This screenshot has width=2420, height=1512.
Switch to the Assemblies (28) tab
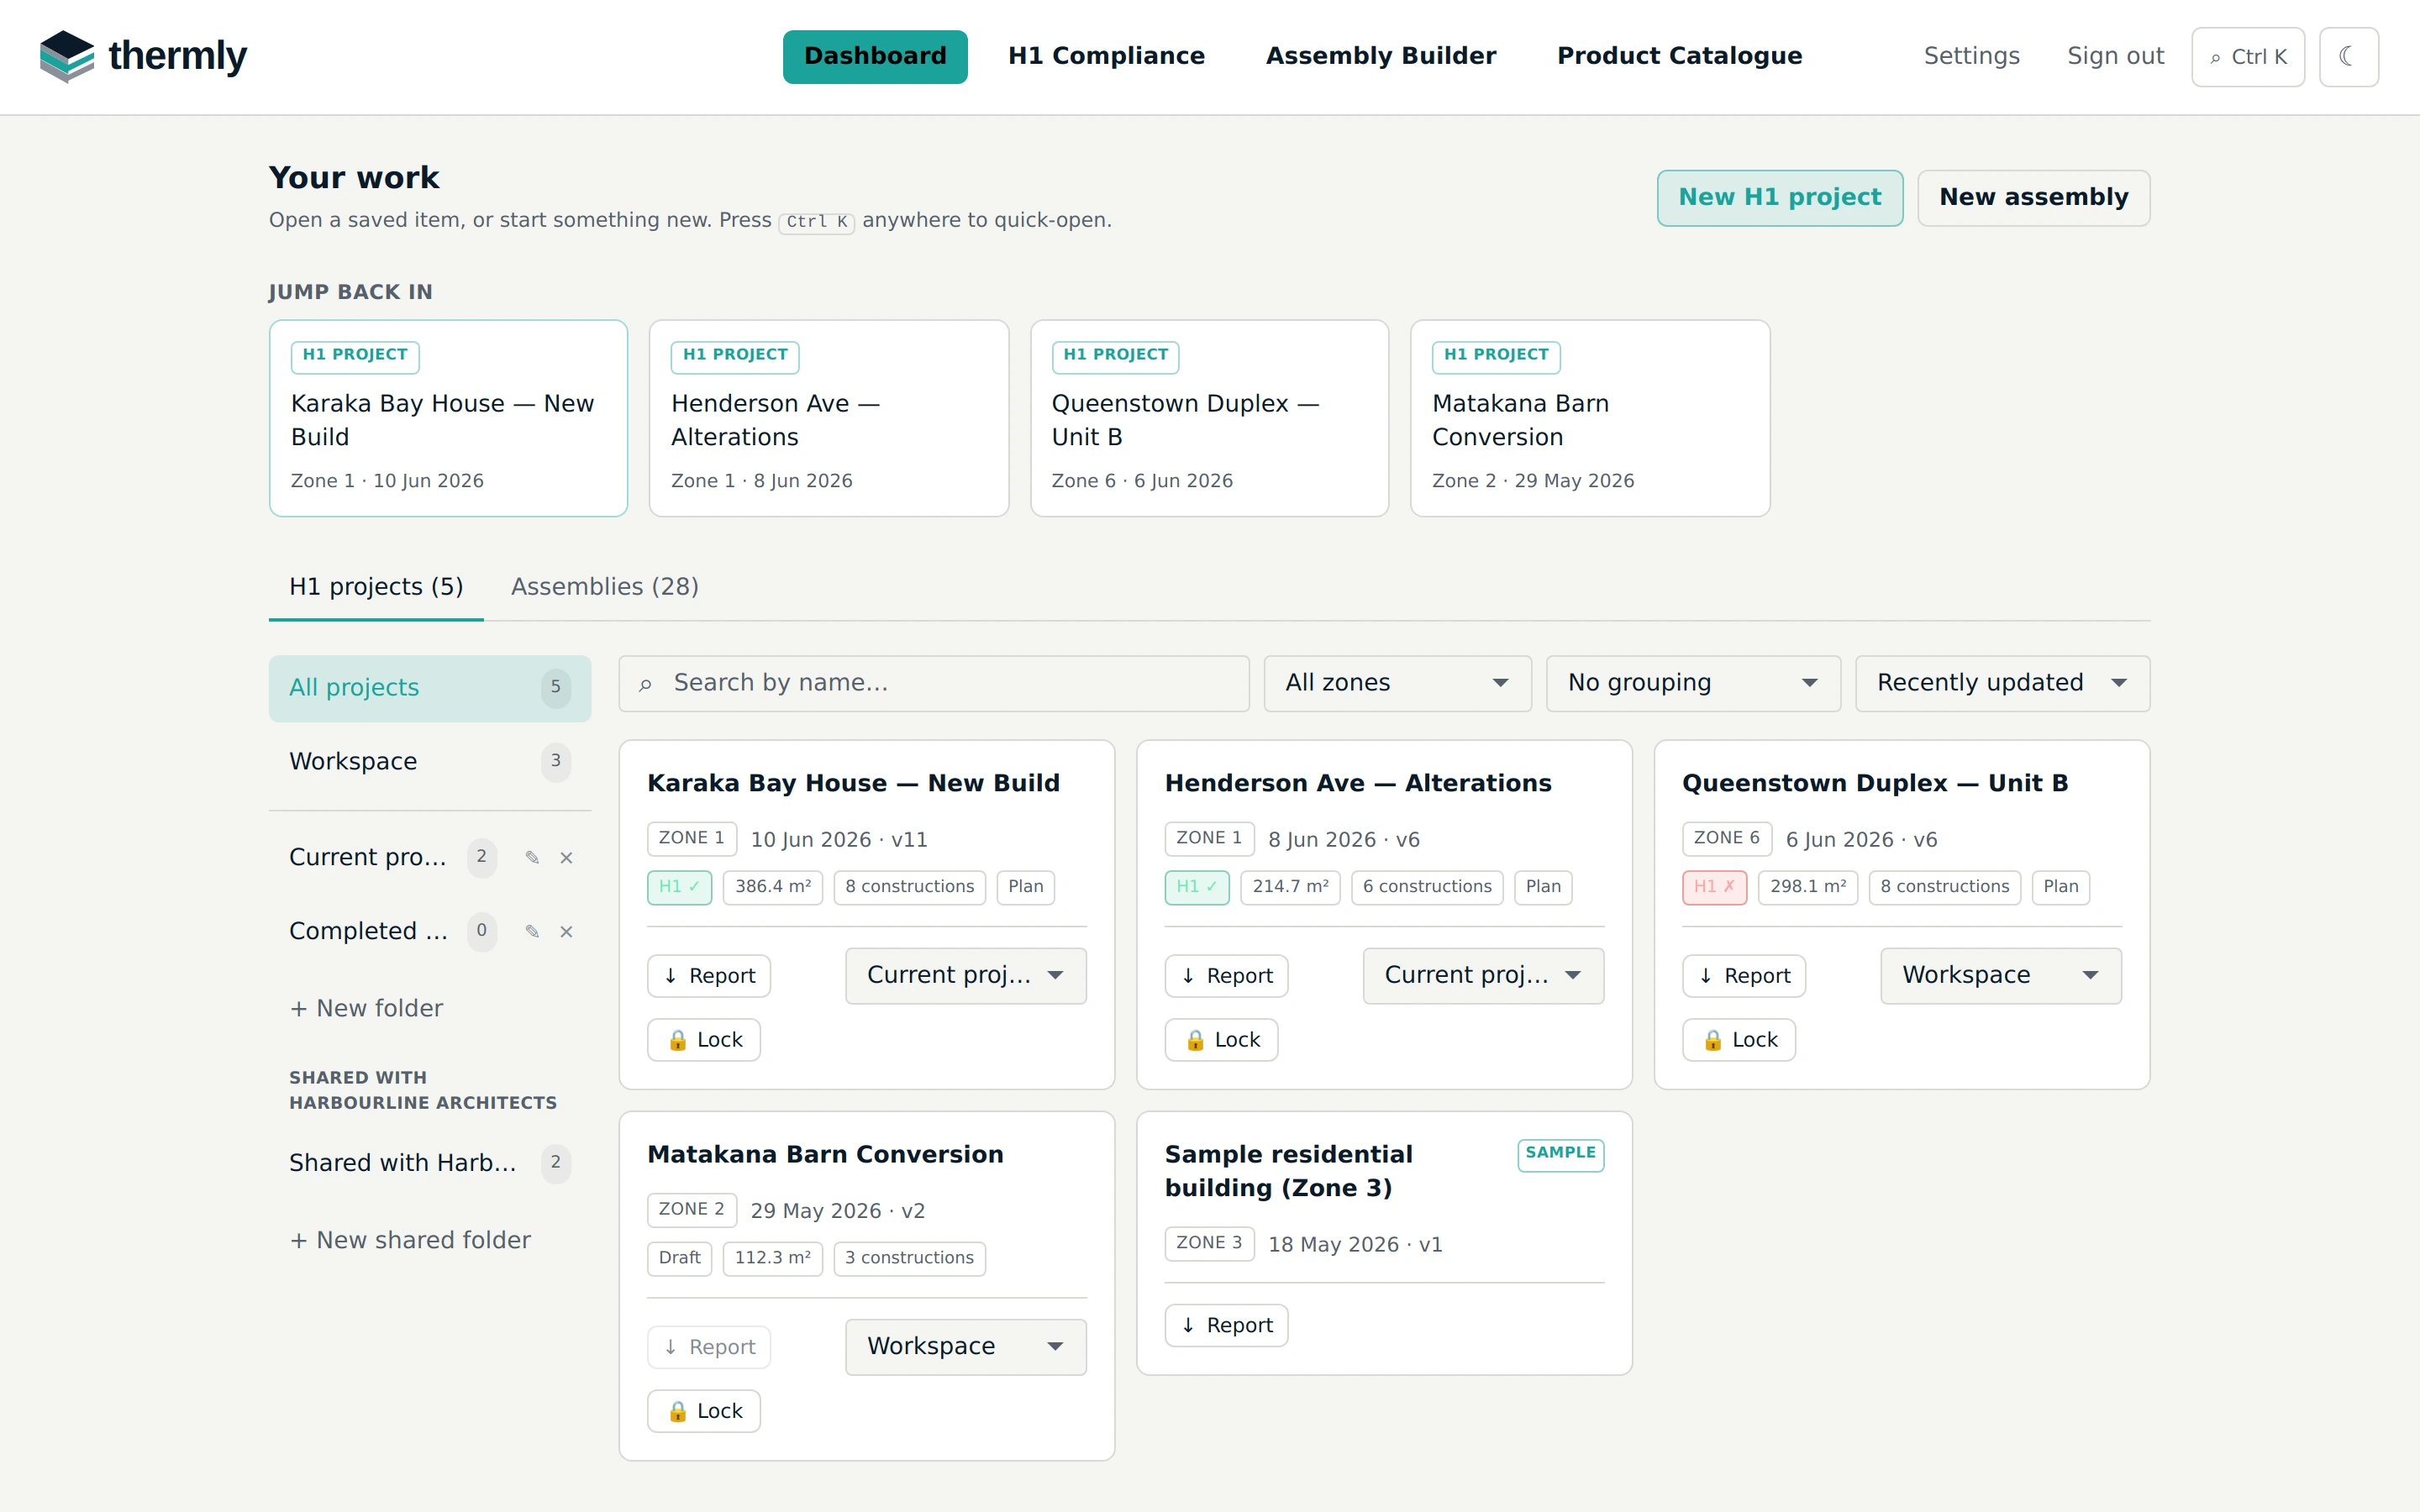(605, 587)
